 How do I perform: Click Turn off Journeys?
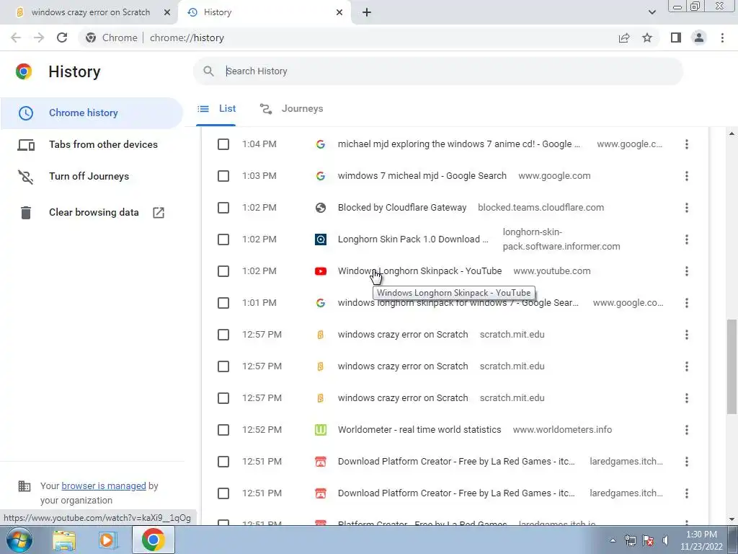[x=92, y=176]
